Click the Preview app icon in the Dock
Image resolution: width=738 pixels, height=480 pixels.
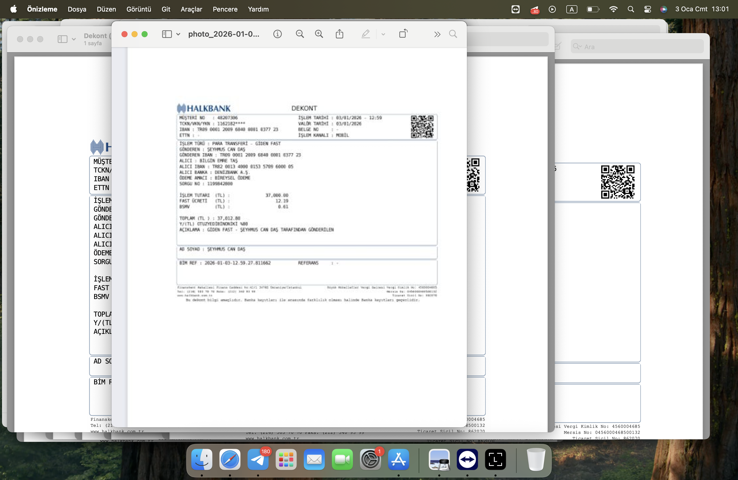(x=439, y=459)
